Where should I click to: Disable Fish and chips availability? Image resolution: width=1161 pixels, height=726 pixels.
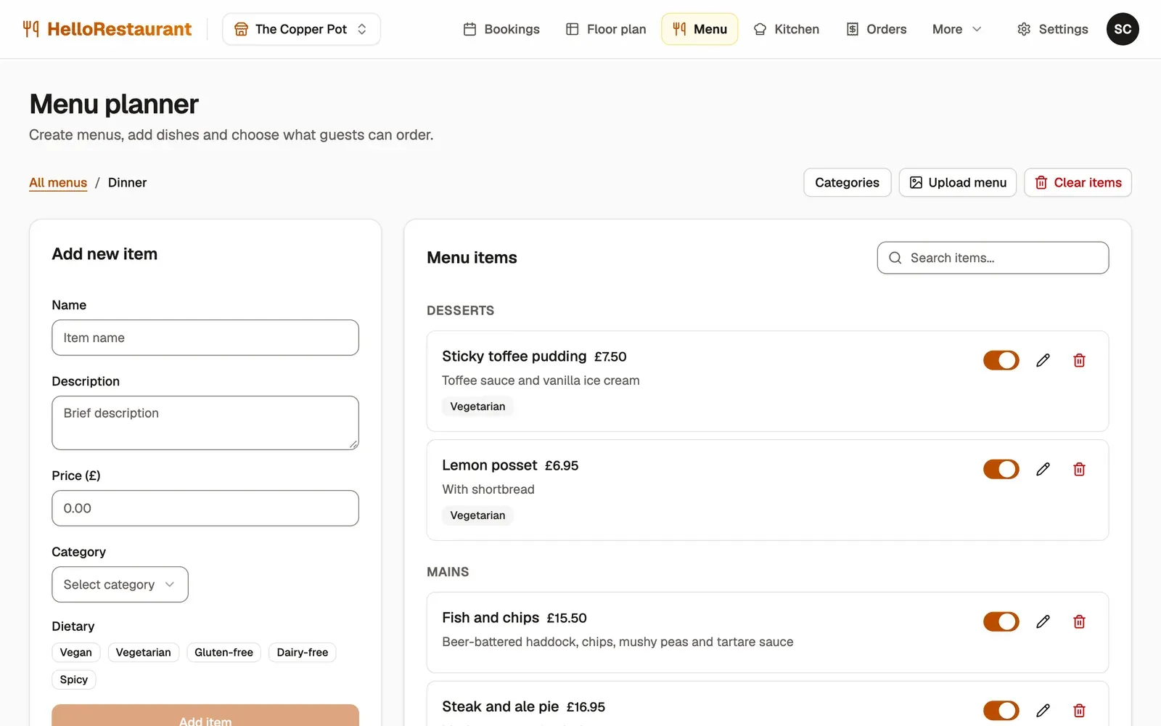click(1001, 621)
